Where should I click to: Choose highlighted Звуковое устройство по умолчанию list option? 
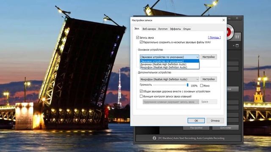point(169,61)
